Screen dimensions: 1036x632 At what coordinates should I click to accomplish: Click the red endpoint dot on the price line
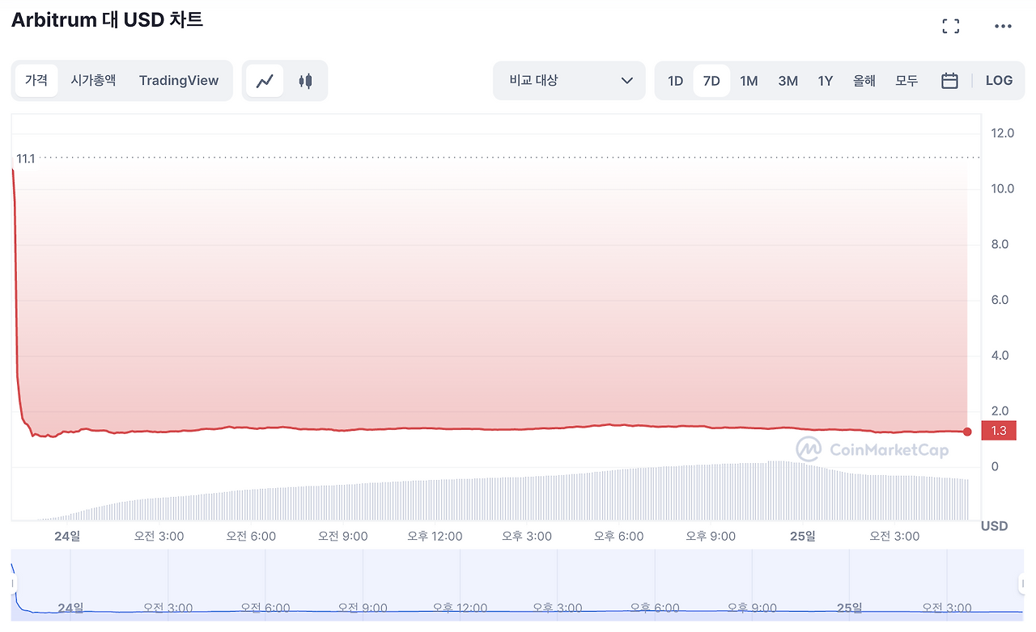click(967, 432)
